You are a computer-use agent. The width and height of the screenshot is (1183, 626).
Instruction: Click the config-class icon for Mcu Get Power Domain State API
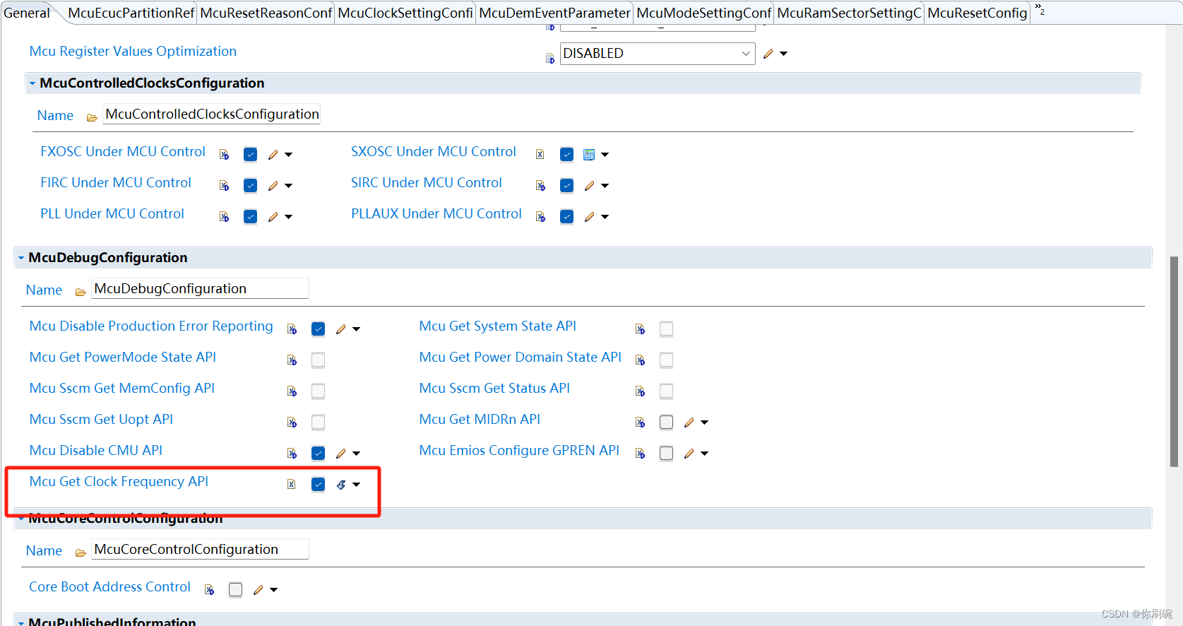click(640, 360)
